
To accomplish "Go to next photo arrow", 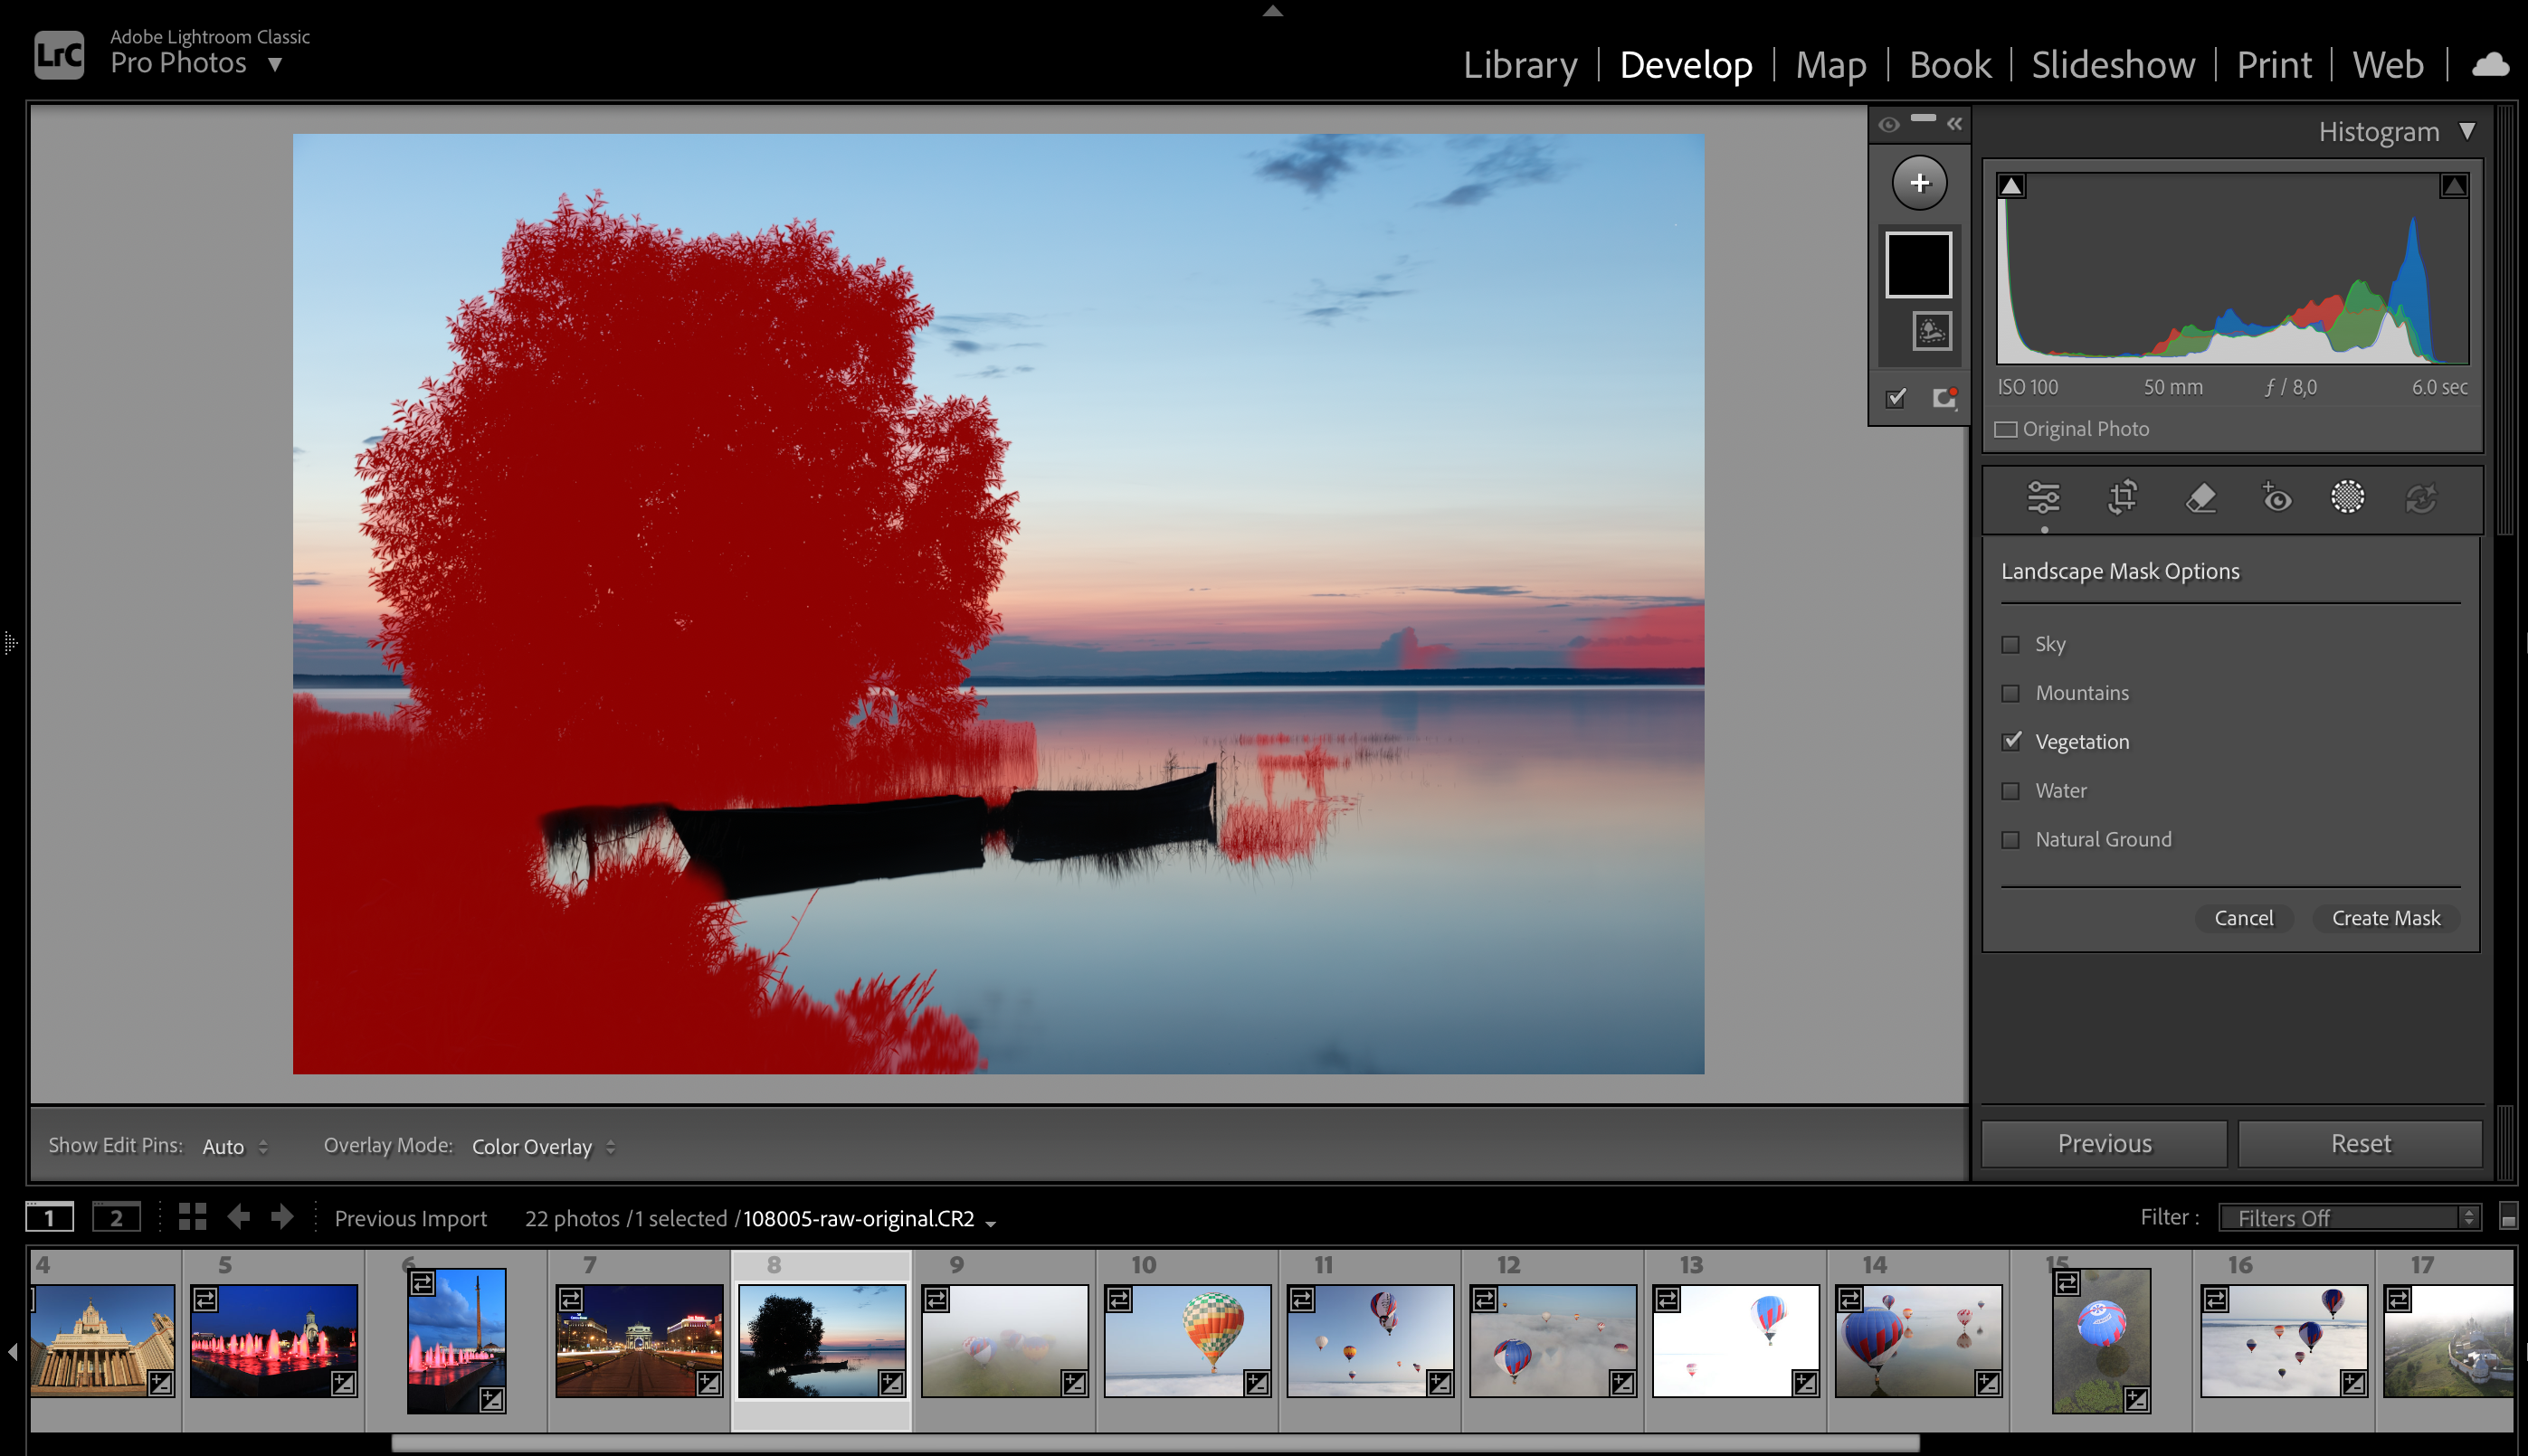I will (x=283, y=1217).
